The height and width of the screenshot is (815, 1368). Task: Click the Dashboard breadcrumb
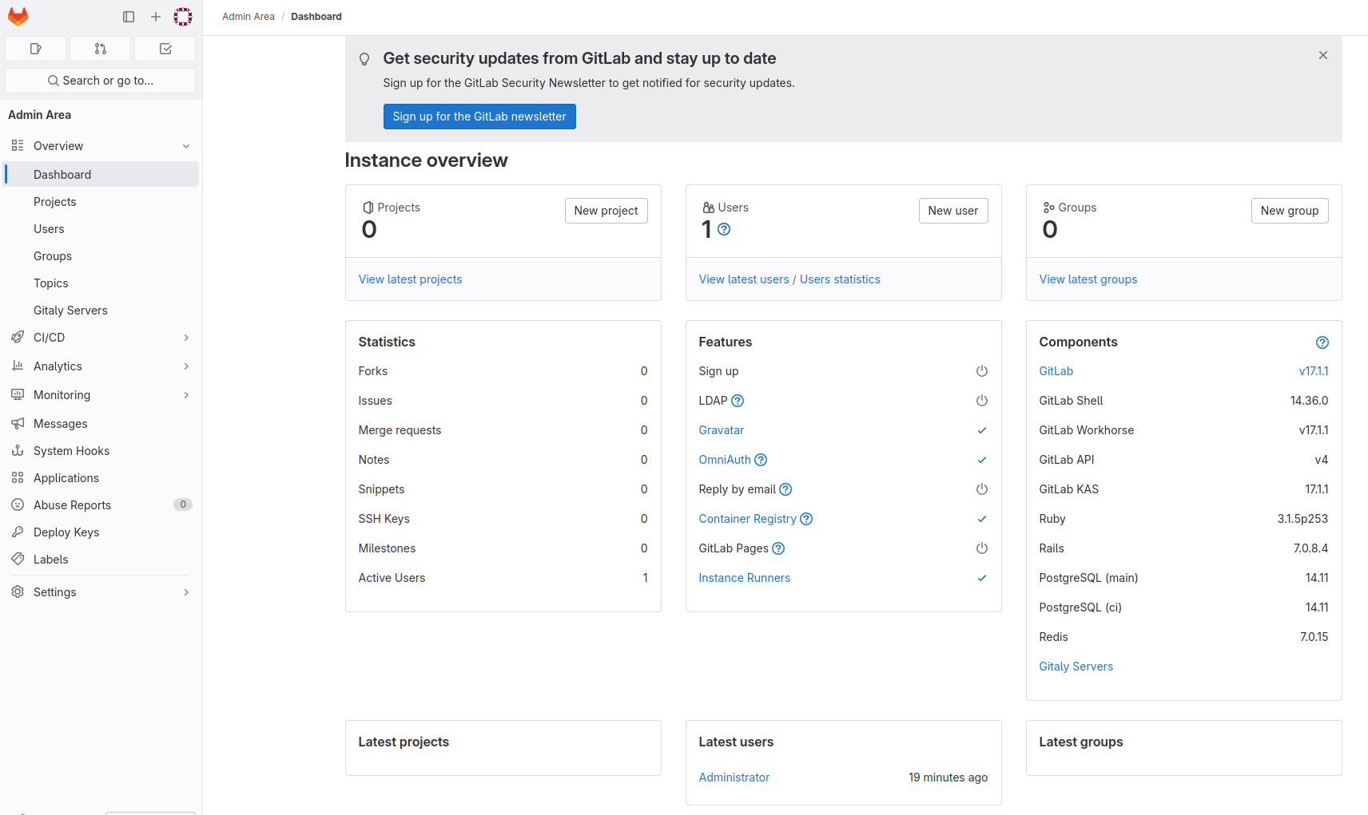[x=316, y=17]
